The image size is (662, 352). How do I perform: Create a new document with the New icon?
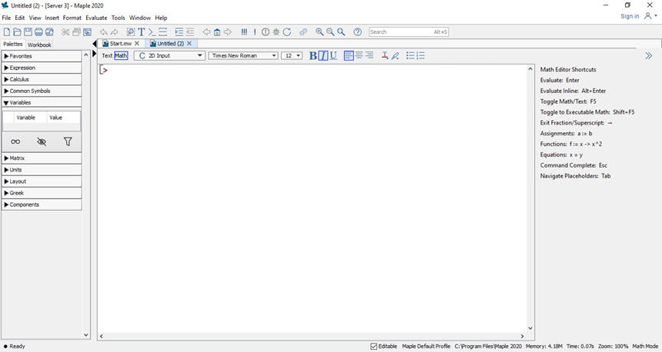(7, 32)
